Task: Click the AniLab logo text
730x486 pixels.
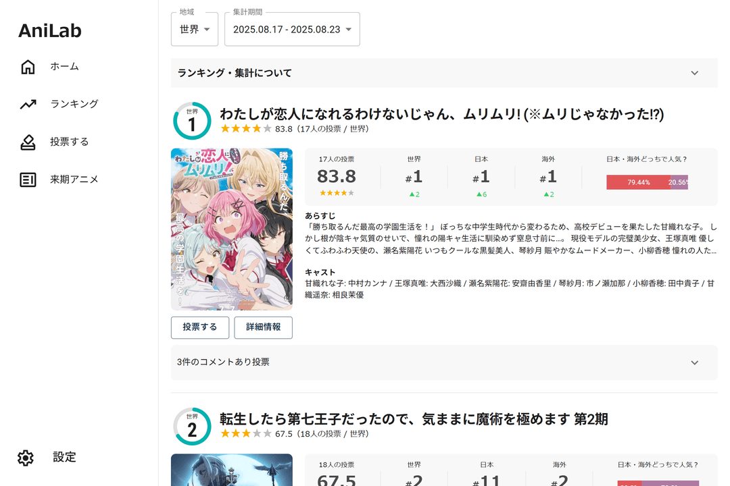Action: [x=50, y=31]
